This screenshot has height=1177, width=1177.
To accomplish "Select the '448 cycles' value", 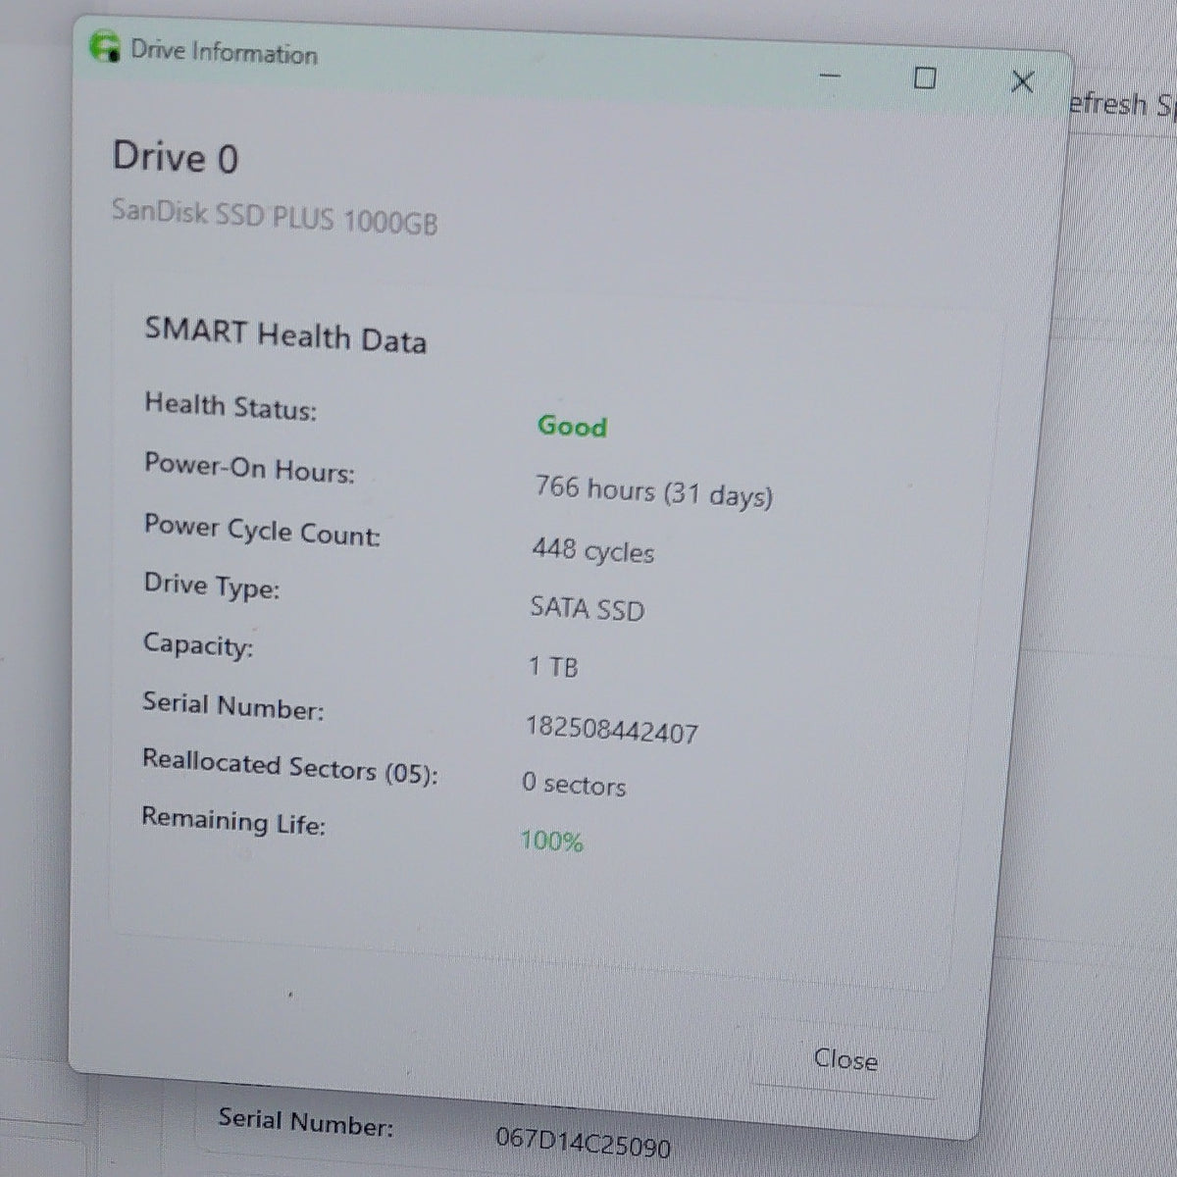I will pyautogui.click(x=592, y=550).
